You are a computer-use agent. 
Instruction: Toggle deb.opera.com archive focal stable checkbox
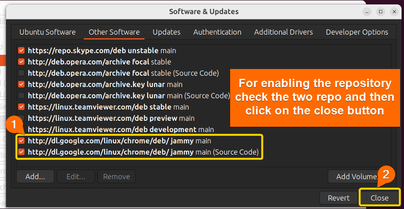(22, 62)
